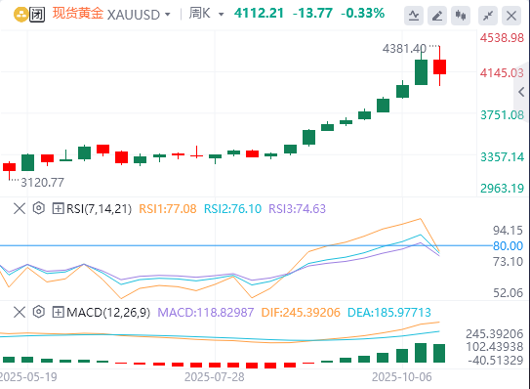Click the current price 4112.21

[x=259, y=14]
